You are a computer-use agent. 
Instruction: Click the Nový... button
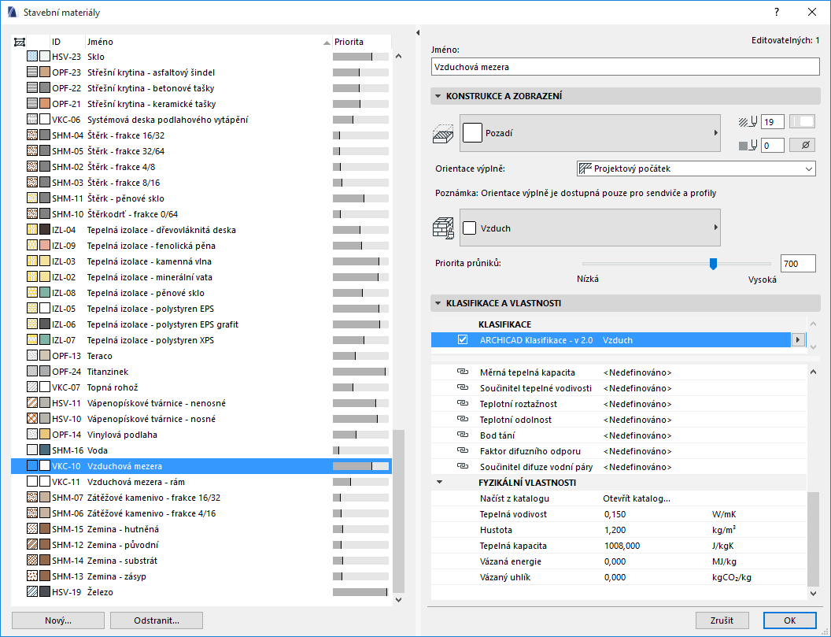tap(58, 620)
